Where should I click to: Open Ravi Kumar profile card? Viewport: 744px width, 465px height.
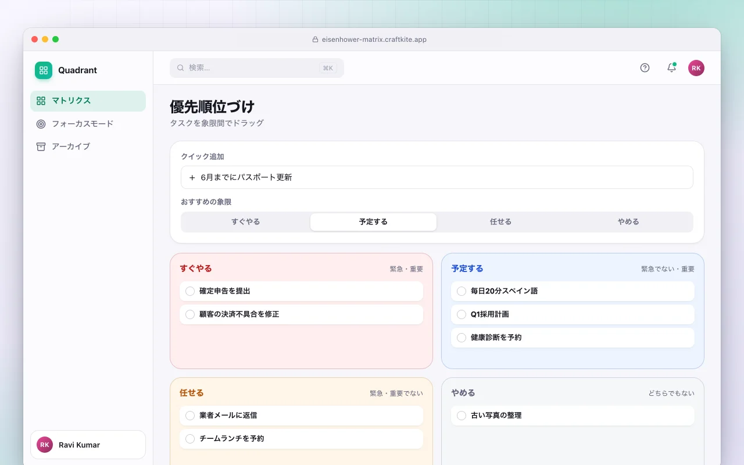click(x=88, y=445)
